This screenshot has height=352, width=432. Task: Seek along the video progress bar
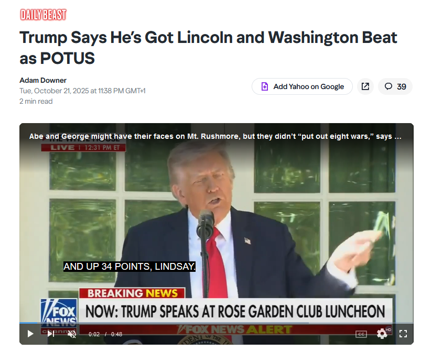coord(217,323)
